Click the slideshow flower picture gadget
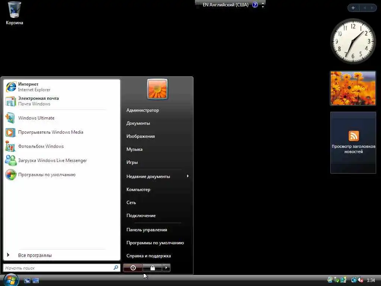Screen dimensions: 381x286 pos(353,88)
